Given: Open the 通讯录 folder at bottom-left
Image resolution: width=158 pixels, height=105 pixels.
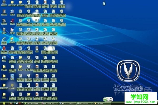Looking at the screenshot, I should pyautogui.click(x=4, y=96).
